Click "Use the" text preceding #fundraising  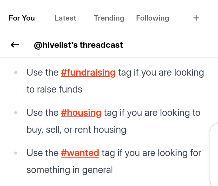43,73
